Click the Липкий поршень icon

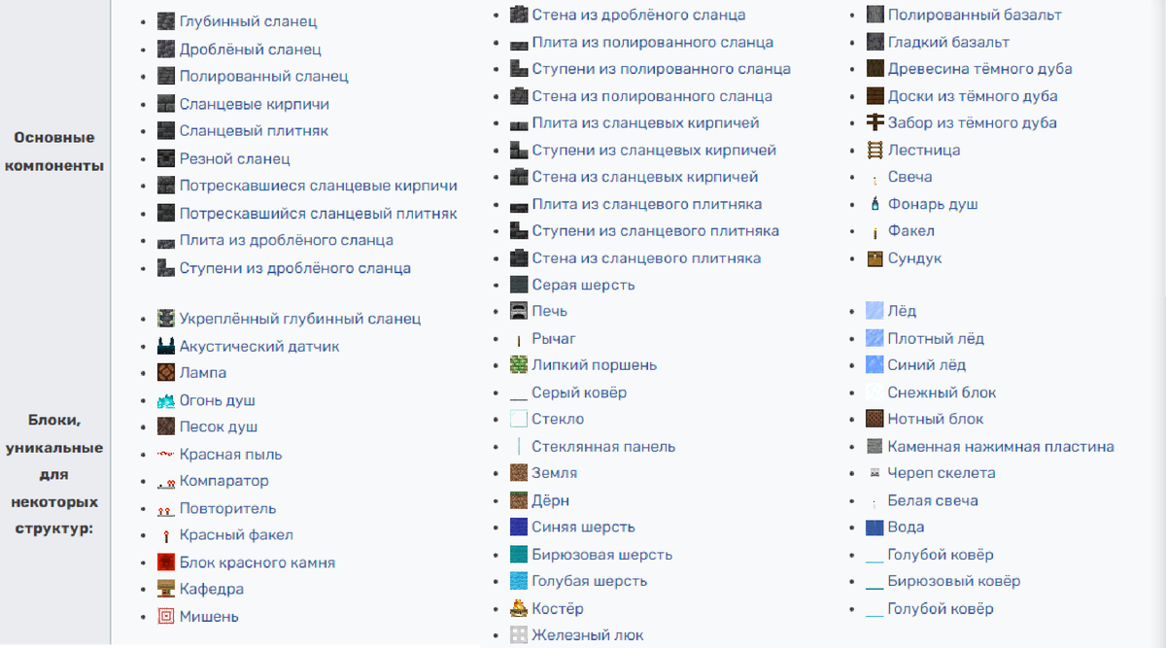(518, 365)
